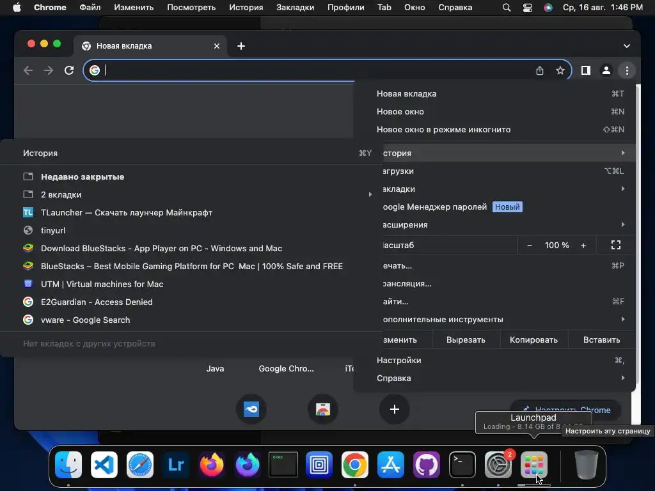Click Google Менеджер паролей menu item
The image size is (655, 491).
tap(509, 207)
